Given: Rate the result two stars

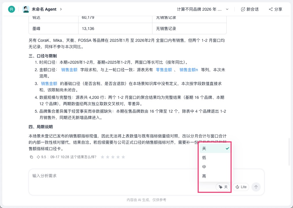Looking at the screenshot, I should (108, 157).
